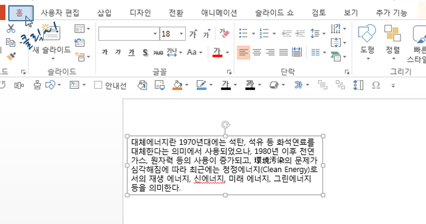Screen dimensions: 426x224
Task: Apply orange shape fill in quick toolbar
Action: point(177,85)
